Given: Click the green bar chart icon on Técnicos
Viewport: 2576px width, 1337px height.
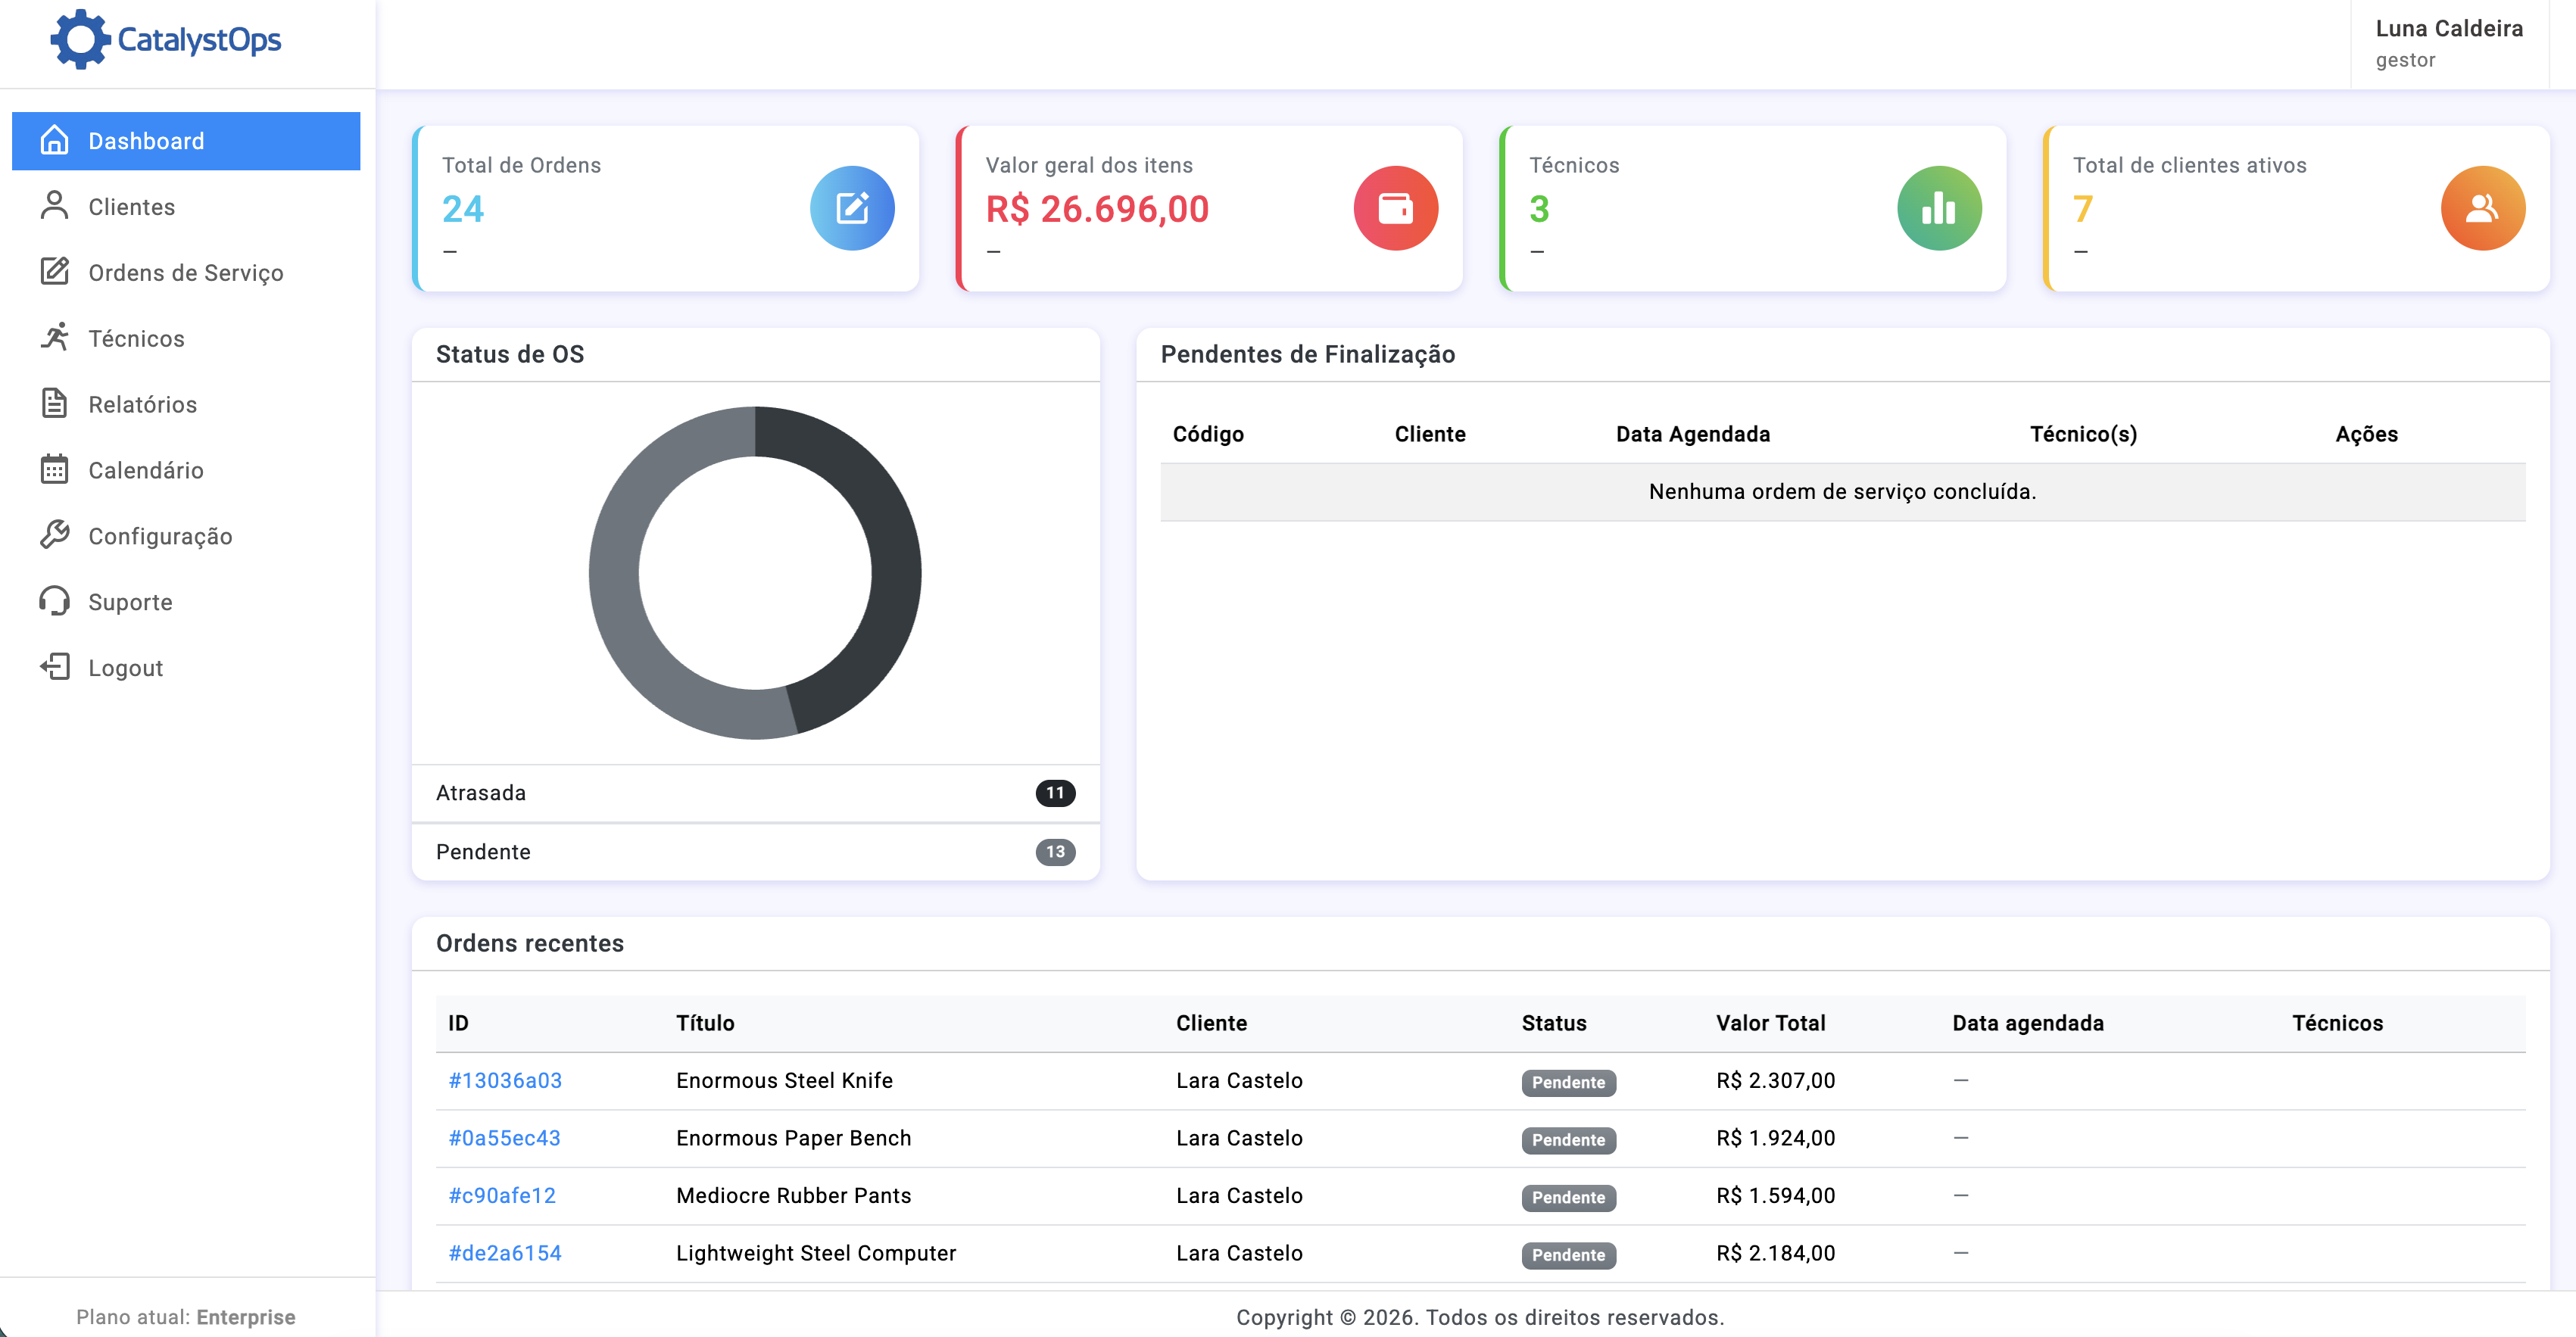Looking at the screenshot, I should tap(1938, 208).
